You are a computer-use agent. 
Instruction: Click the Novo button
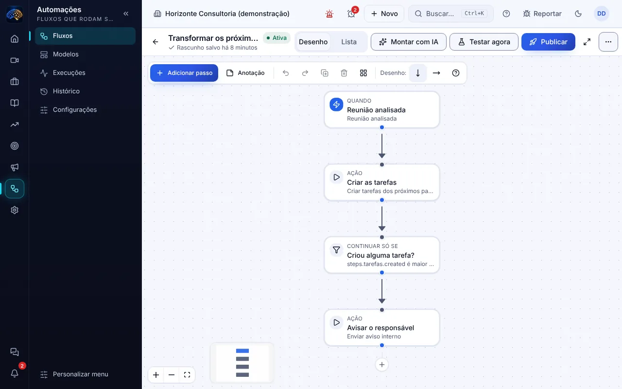[x=384, y=14]
